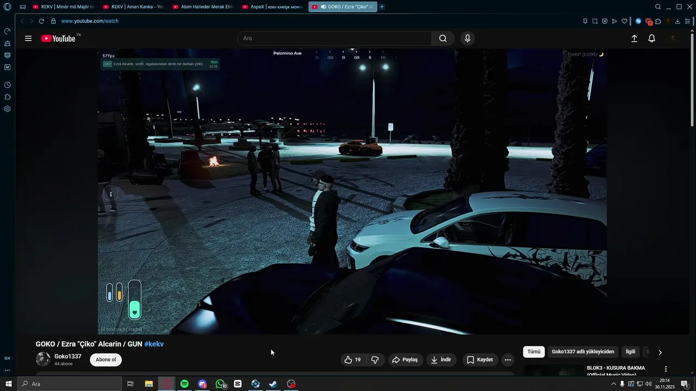This screenshot has height=391, width=696.
Task: Open the extensions puzzle icon in toolbar
Action: (658, 21)
